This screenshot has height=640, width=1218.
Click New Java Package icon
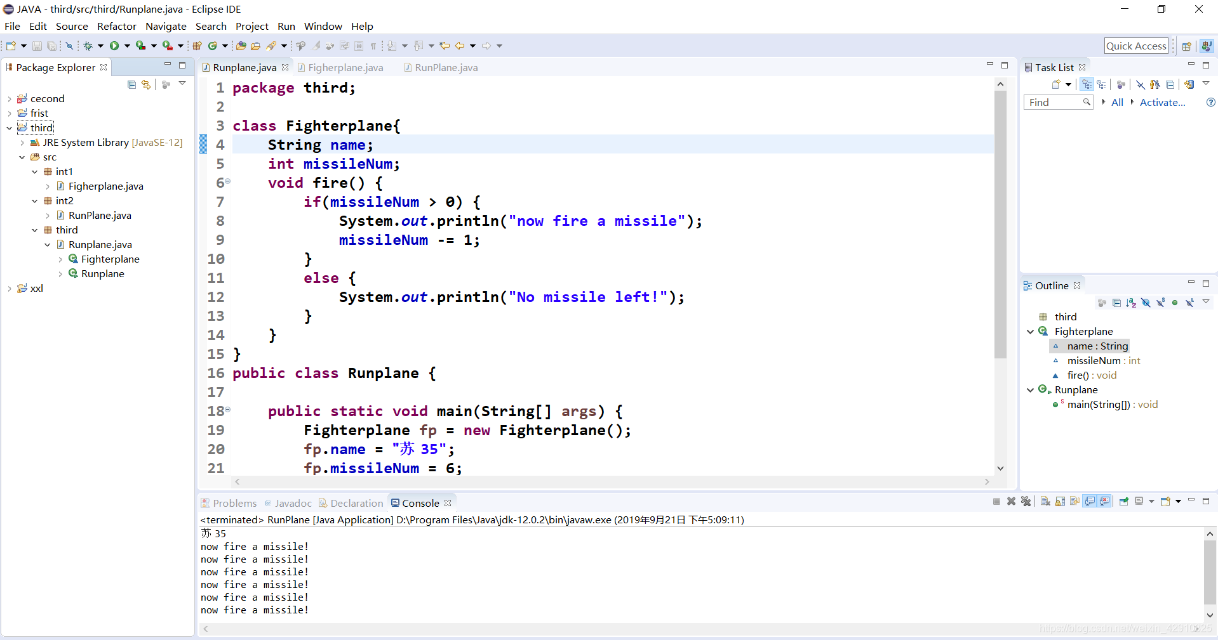(x=197, y=46)
